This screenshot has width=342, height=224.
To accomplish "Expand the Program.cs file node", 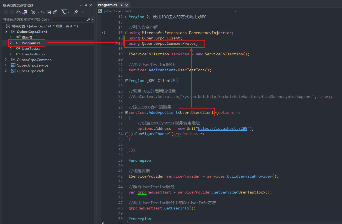I will pyautogui.click(x=11, y=43).
